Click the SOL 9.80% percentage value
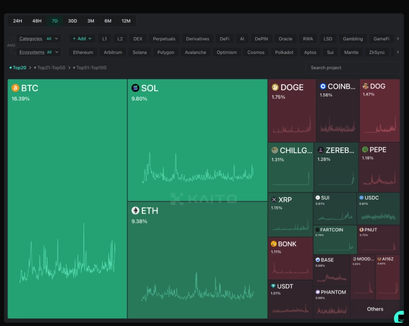 point(139,99)
